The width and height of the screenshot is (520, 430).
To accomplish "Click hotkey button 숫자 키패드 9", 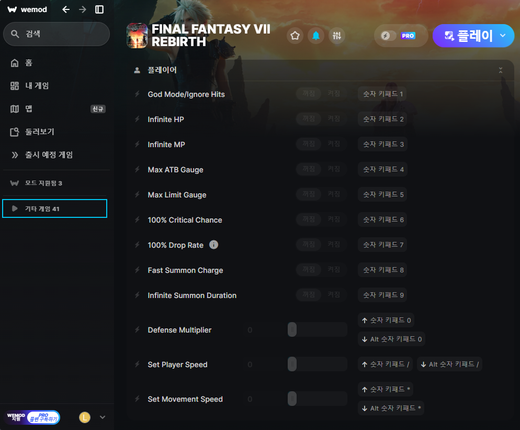I will click(x=382, y=295).
